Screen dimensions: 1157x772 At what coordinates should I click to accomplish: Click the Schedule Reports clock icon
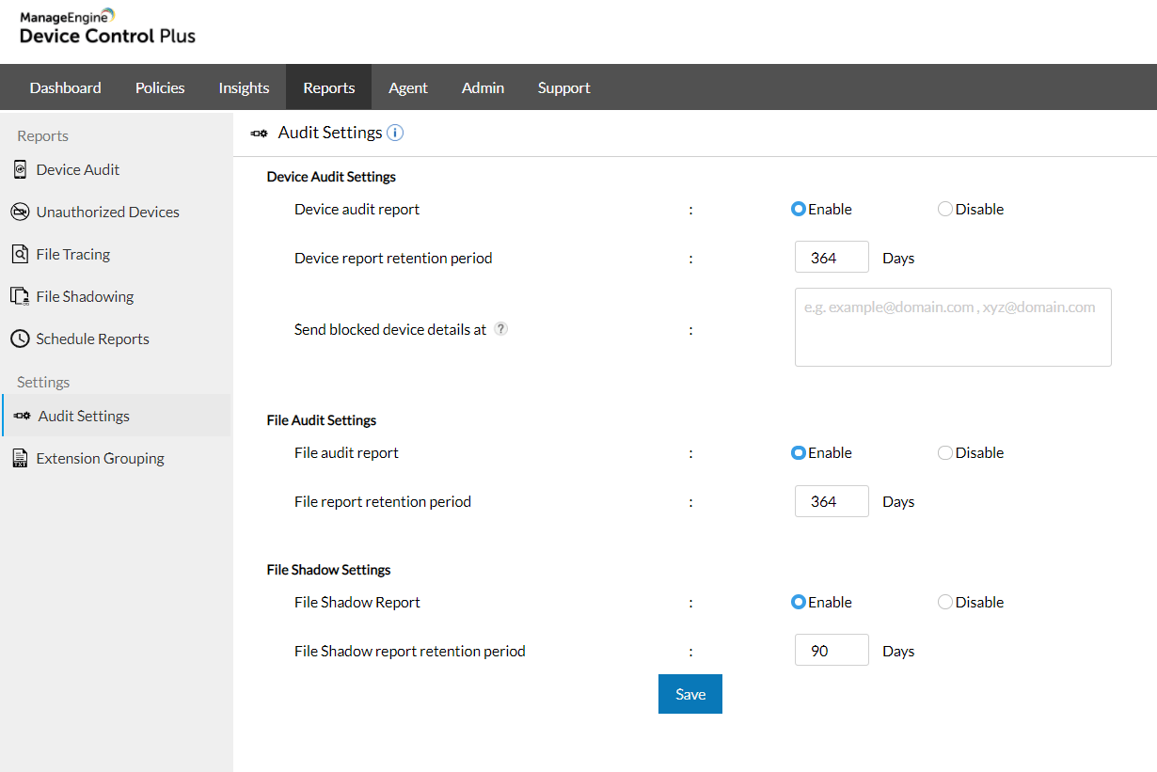(x=20, y=339)
